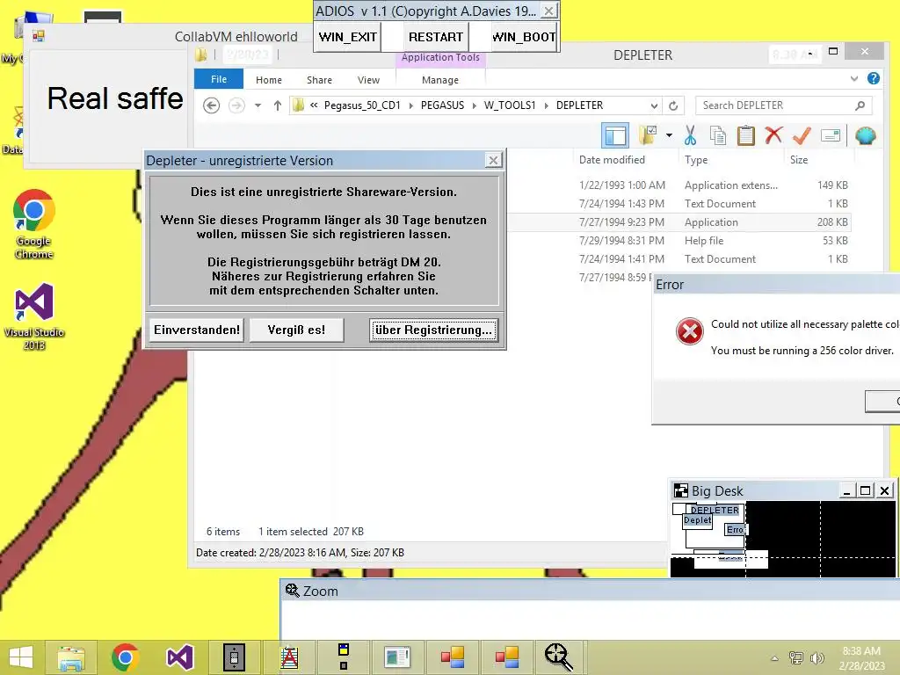This screenshot has height=675, width=900.
Task: Open File Explorer from the taskbar
Action: coord(70,657)
